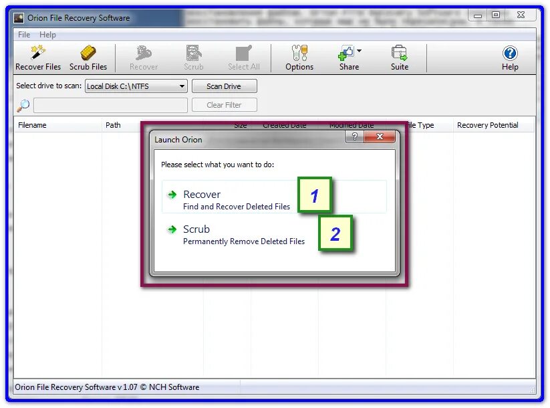
Task: Focus the filename filter input field
Action: (110, 105)
